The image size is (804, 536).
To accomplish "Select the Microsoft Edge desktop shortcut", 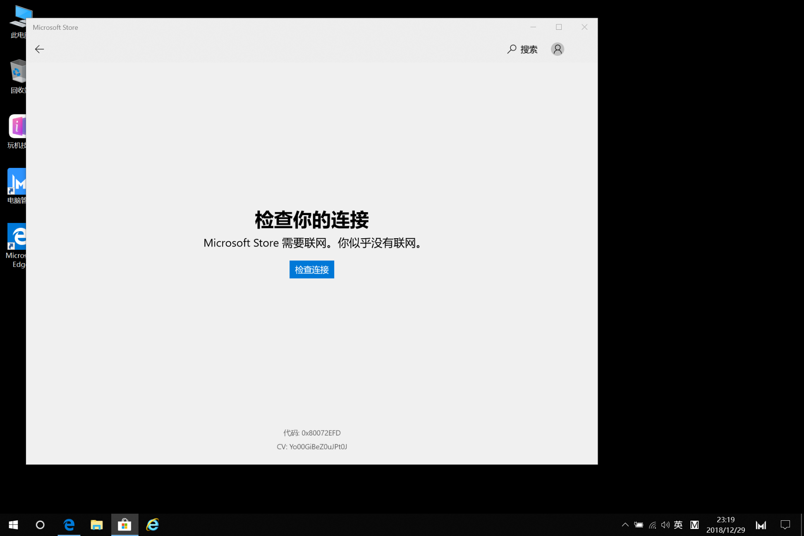I will (16, 246).
